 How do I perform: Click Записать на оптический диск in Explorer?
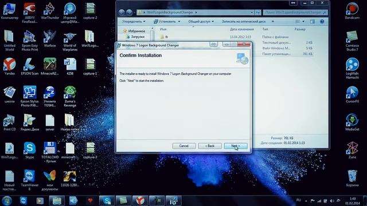[x=244, y=22]
